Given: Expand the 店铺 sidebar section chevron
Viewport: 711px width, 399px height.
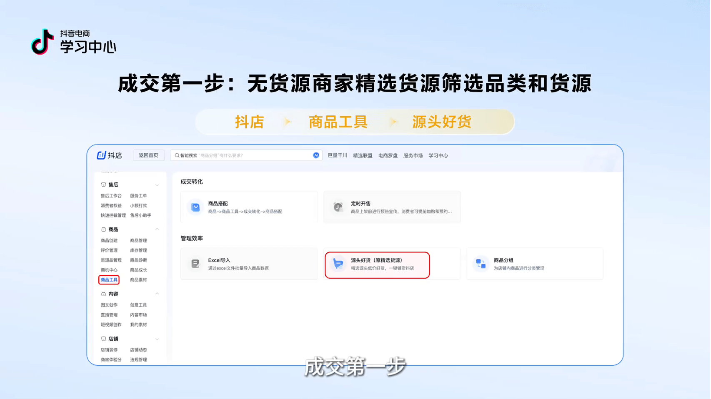Looking at the screenshot, I should click(x=157, y=339).
